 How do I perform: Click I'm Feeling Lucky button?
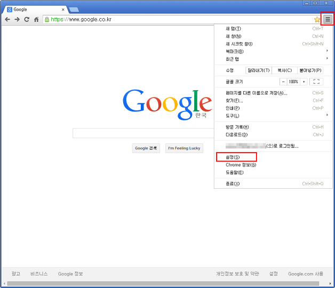coord(184,148)
